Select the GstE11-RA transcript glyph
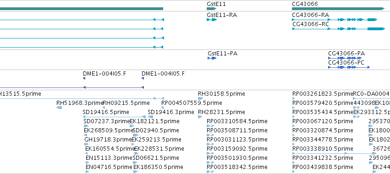The width and height of the screenshot is (390, 174). point(212,20)
